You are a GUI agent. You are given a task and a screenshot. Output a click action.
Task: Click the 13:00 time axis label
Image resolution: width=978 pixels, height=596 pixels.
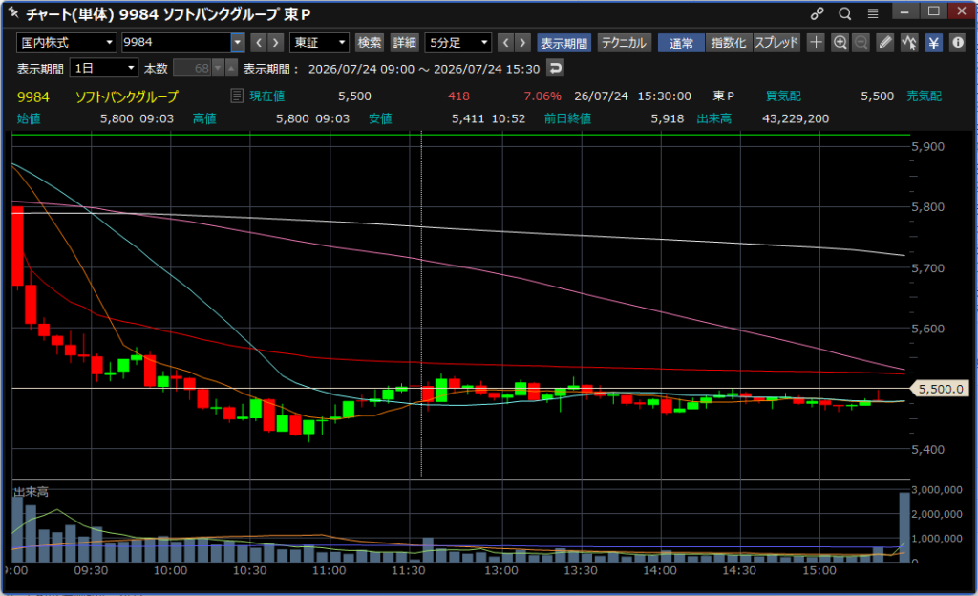point(501,570)
